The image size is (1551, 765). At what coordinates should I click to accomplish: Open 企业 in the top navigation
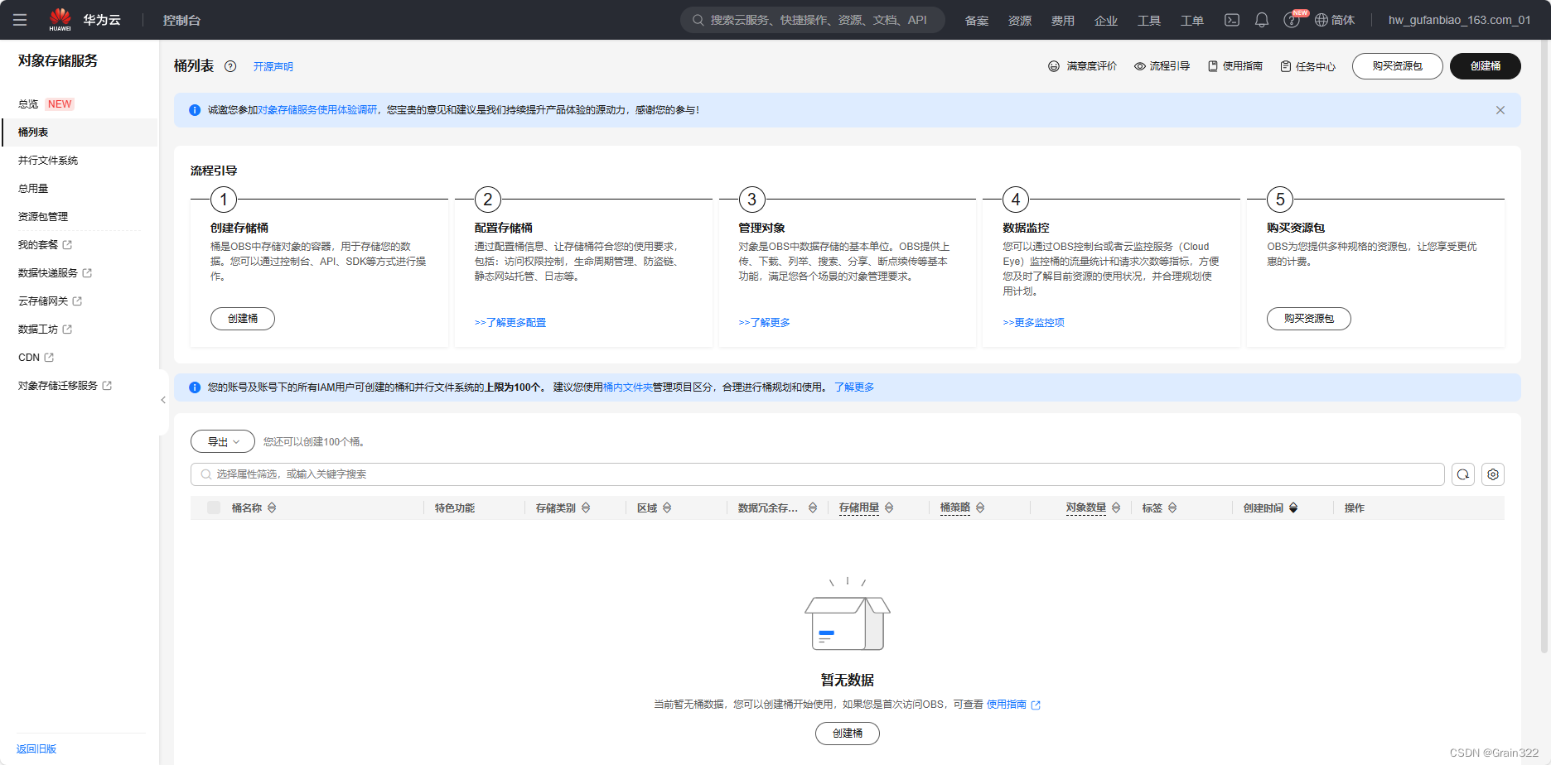point(1106,20)
